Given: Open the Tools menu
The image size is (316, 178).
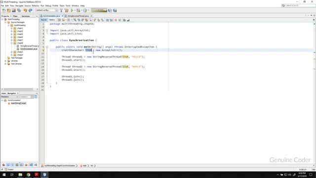Looking at the screenshot, I should pyautogui.click(x=68, y=5).
